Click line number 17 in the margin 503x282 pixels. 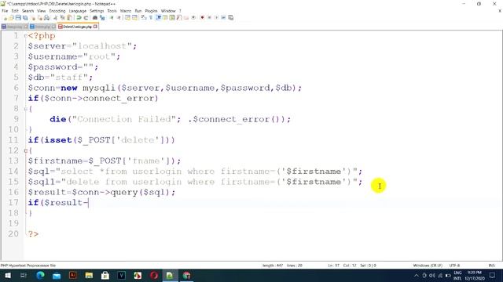13,202
